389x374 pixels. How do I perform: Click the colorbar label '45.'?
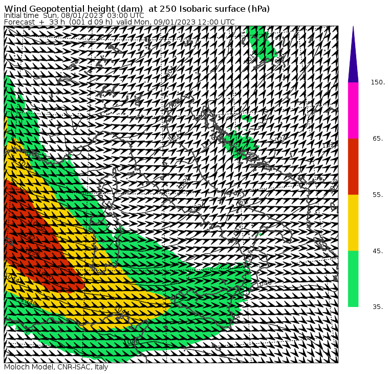378,251
